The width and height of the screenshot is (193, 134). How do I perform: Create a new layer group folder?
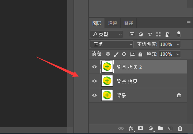point(160,128)
